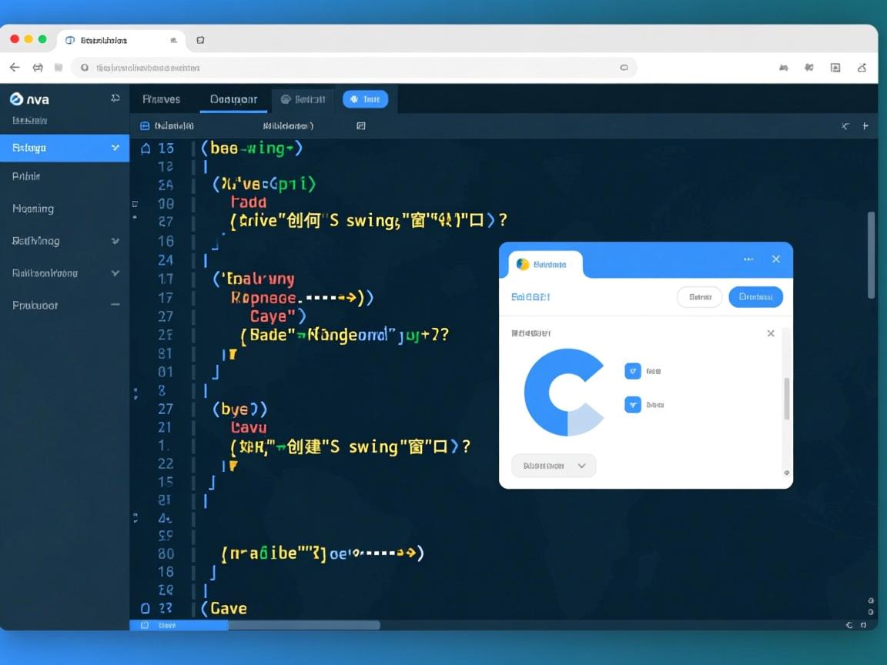The image size is (887, 665).
Task: Collapse the Pnubuoer sidebar section
Action: [115, 305]
